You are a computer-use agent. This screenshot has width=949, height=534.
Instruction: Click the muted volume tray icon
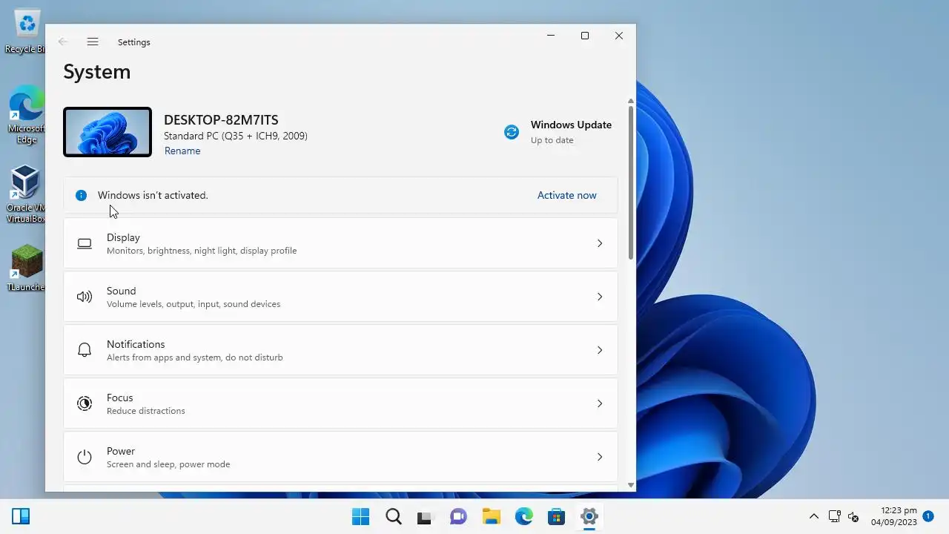click(x=853, y=517)
